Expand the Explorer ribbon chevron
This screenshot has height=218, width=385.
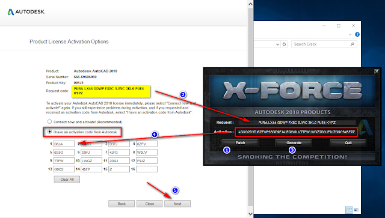(x=350, y=35)
